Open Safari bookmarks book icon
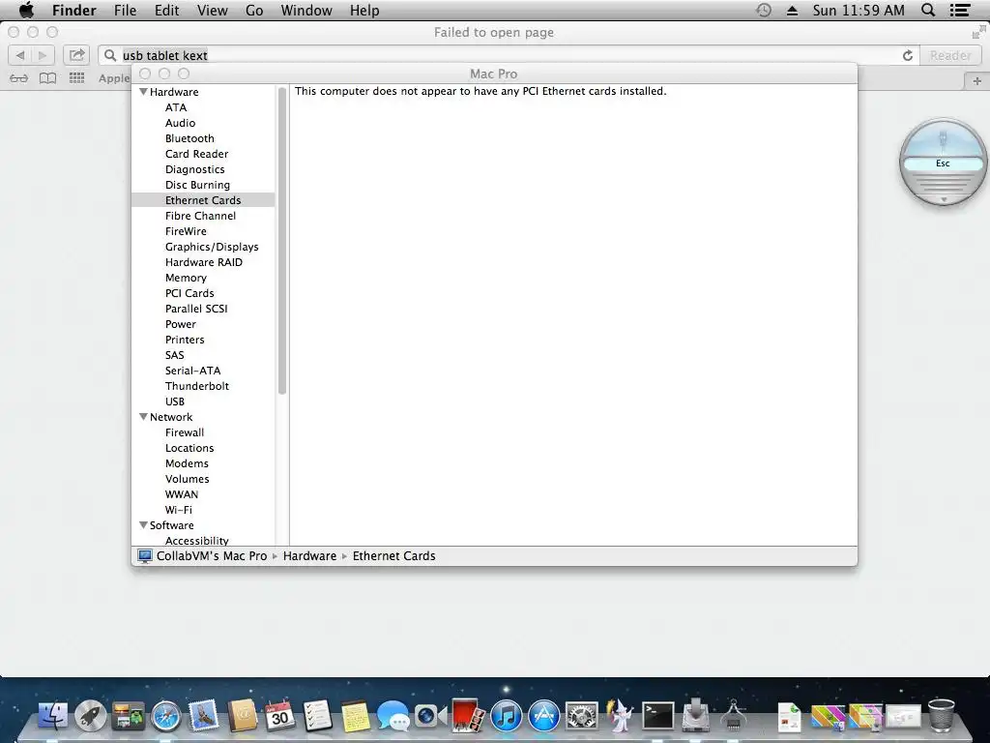The height and width of the screenshot is (743, 990). tap(48, 78)
